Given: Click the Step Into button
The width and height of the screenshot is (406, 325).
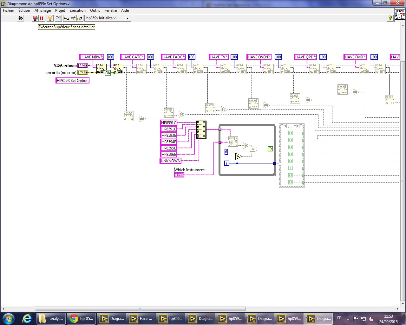Looking at the screenshot, I should click(x=66, y=18).
